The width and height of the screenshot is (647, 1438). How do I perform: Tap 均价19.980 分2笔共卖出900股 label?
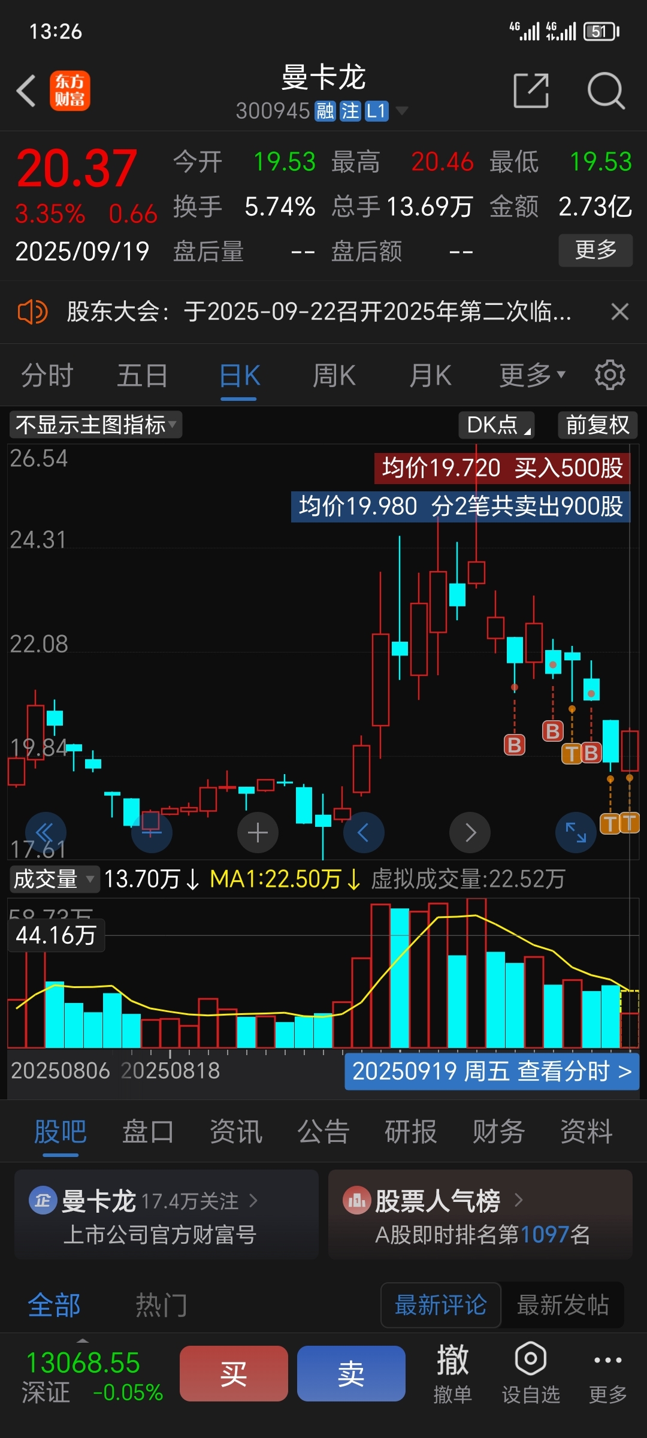click(461, 507)
